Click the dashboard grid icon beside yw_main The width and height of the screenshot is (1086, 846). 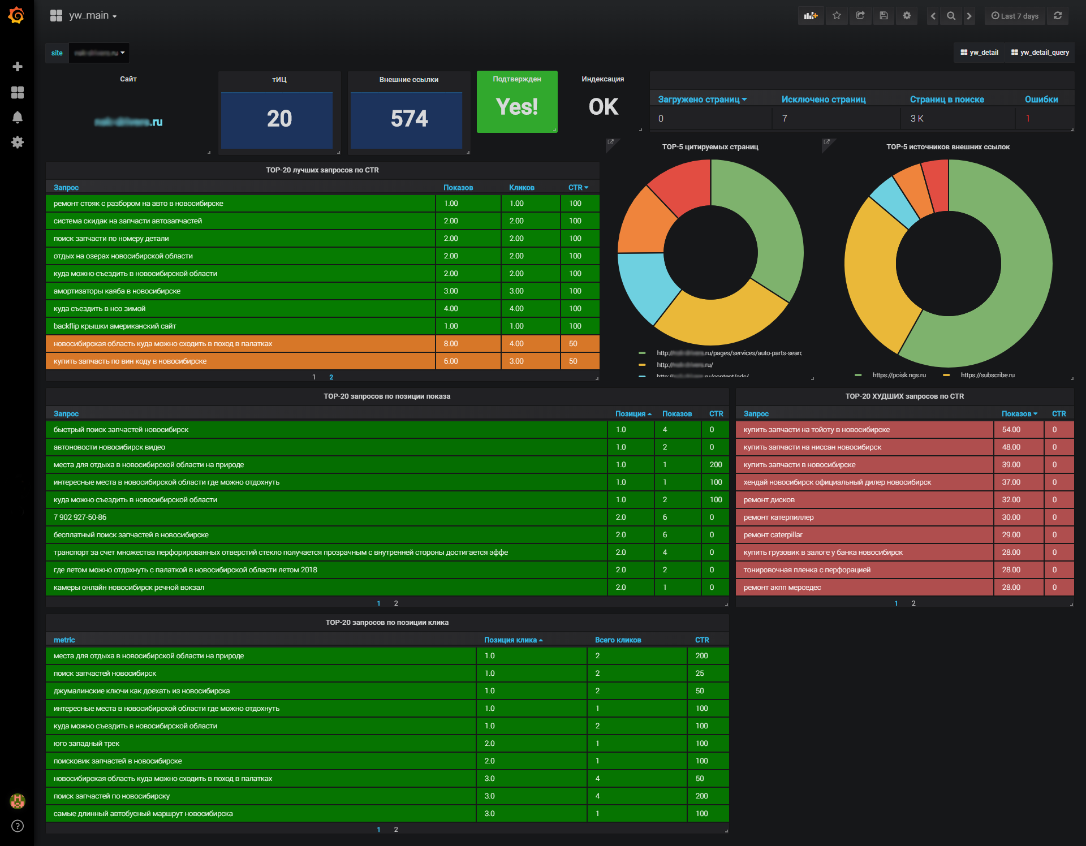point(56,16)
